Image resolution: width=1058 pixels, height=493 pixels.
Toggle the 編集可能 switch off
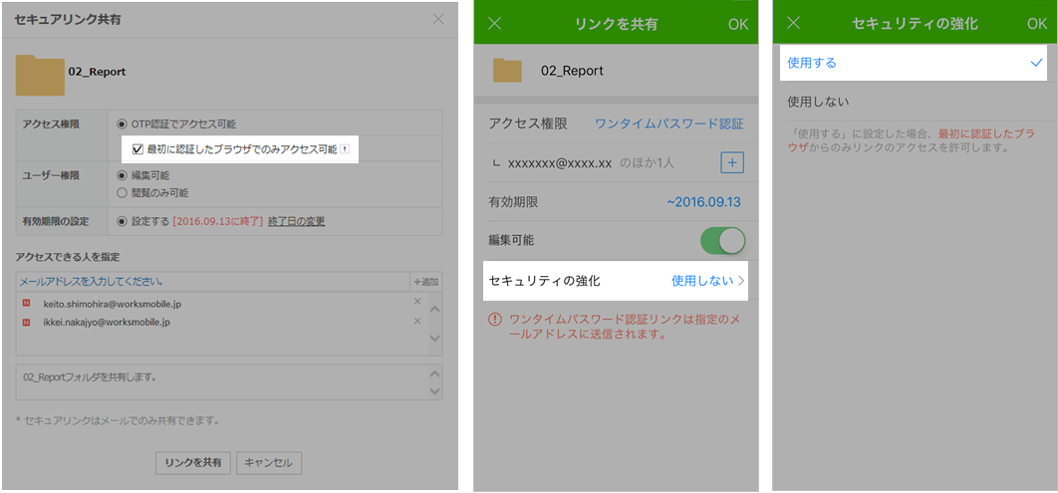click(722, 241)
